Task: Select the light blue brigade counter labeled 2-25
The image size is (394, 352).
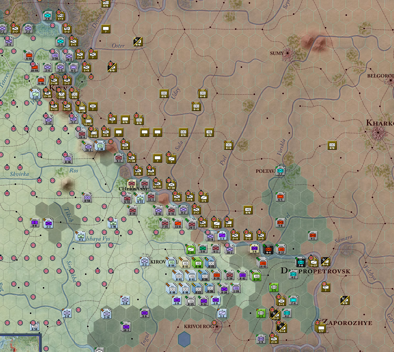Action: (x=35, y=94)
